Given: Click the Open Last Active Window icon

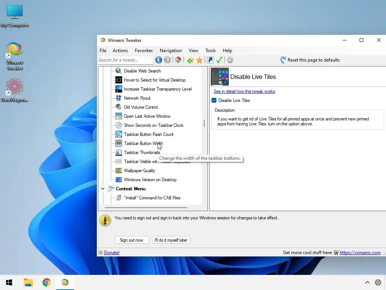Looking at the screenshot, I should click(x=119, y=116).
